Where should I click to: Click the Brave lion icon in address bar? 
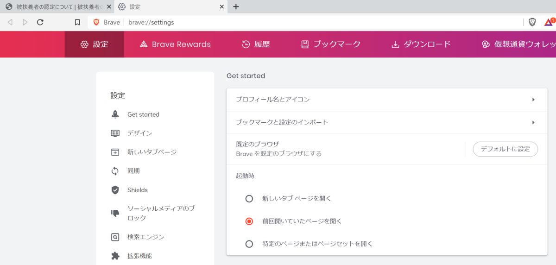pos(96,22)
